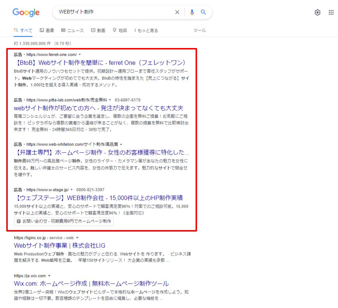
Task: Click https://www.w-stage.jp/ URL text
Action: click(48, 190)
